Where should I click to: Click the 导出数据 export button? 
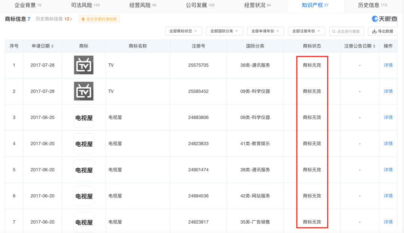pos(383,31)
